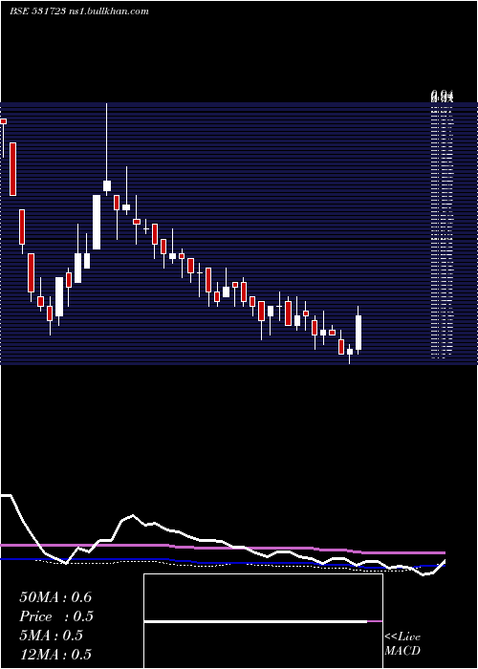Click the 'BSE 531728 ns1.bullkhan.com' header text
This screenshot has width=478, height=669.
[79, 11]
